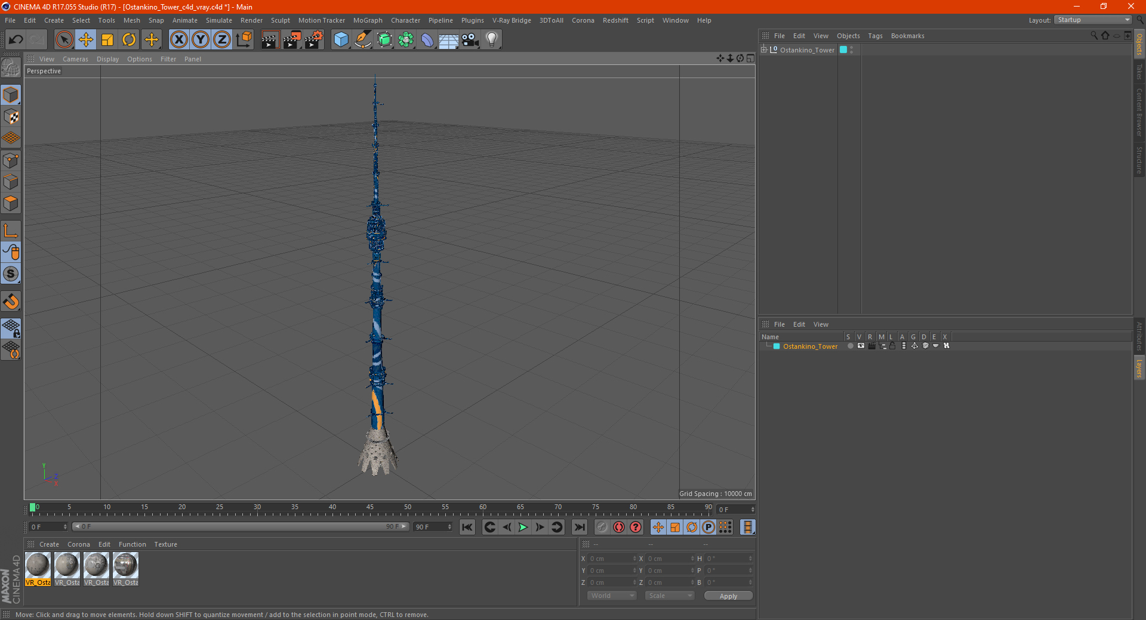Click Ostankino_Tower layer cyan color swatch
Image resolution: width=1146 pixels, height=620 pixels.
point(777,346)
